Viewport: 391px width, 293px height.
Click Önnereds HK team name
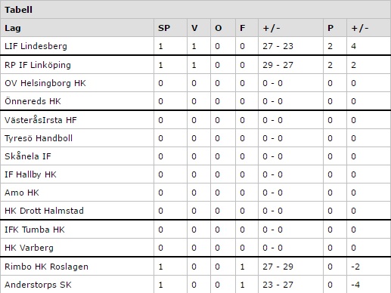[x=33, y=101]
